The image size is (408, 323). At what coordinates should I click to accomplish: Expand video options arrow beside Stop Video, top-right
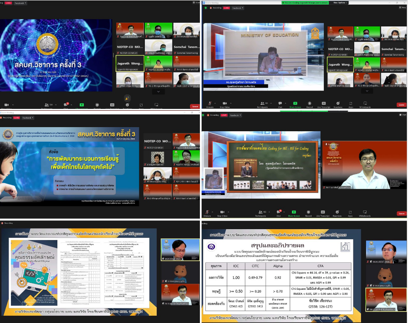point(231,103)
